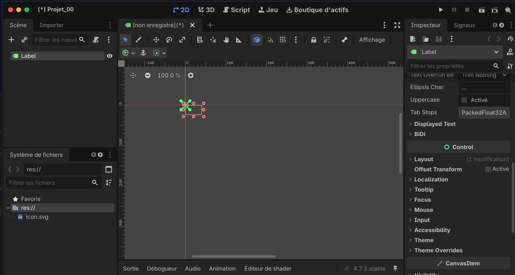Open the inspector object history clock icon

(x=510, y=39)
